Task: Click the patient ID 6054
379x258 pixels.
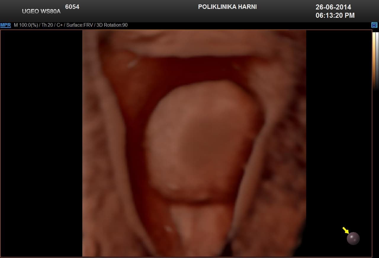Action: click(x=72, y=7)
